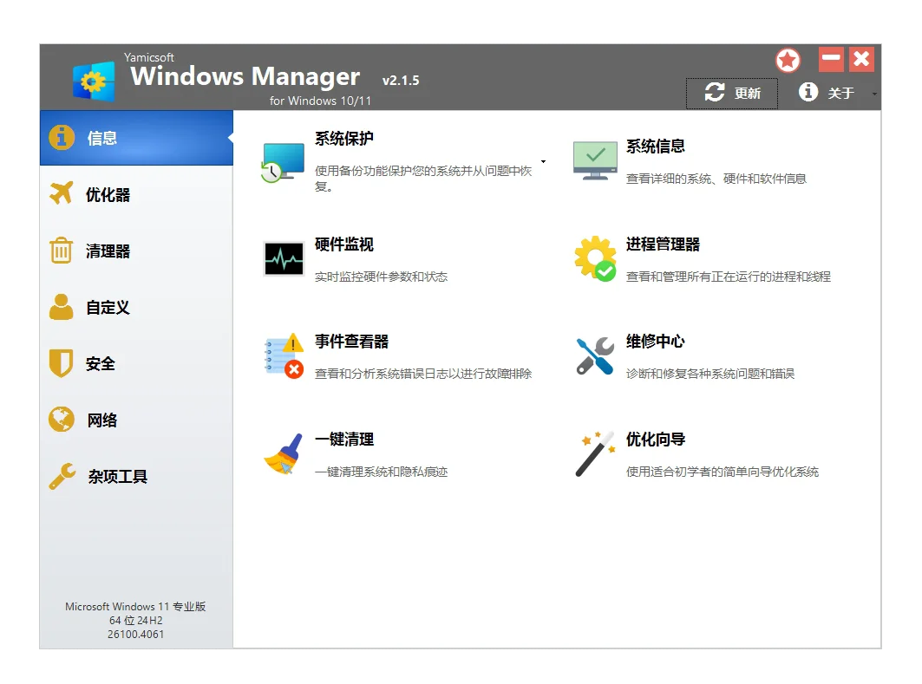This screenshot has width=922, height=684.
Task: Click the description 使用适合初学者的简单向导优化系统
Action: click(x=723, y=472)
